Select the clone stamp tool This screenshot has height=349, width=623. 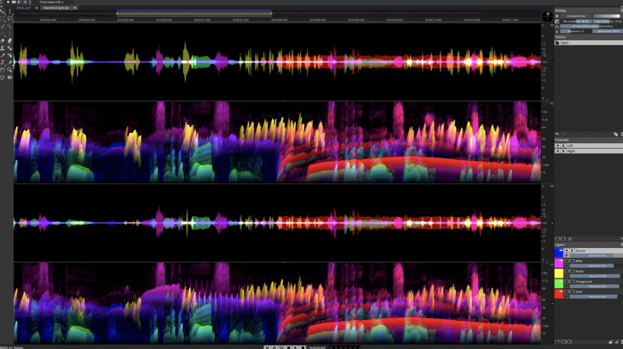2,48
